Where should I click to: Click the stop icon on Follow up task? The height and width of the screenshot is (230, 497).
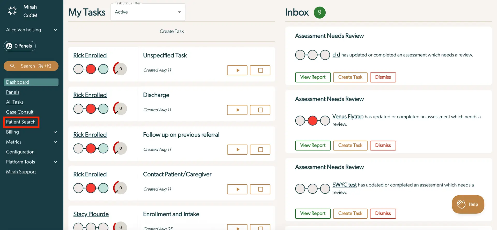tap(260, 149)
